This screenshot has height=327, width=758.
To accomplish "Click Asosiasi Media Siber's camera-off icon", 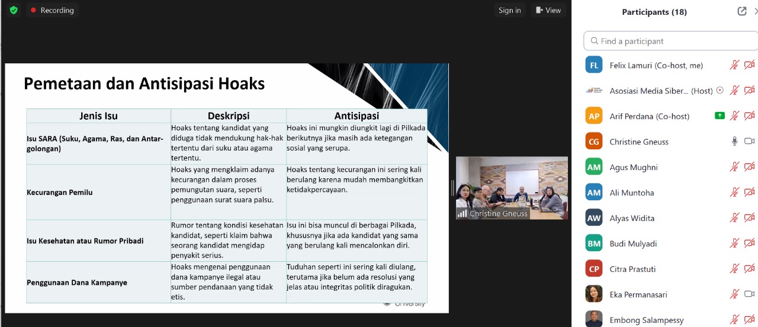I will click(749, 91).
